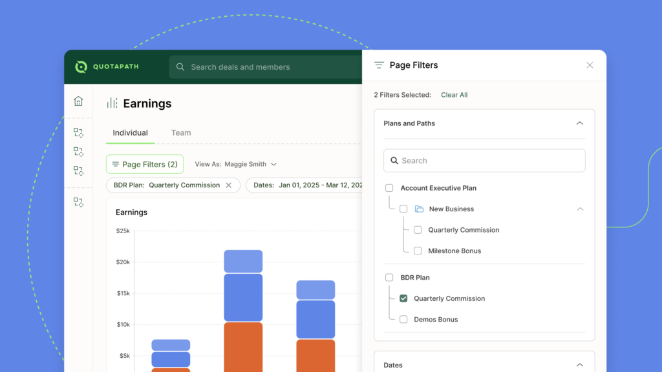Uncheck BDR Plan Quarterly Commission checkbox
Viewport: 662px width, 372px height.
point(403,298)
